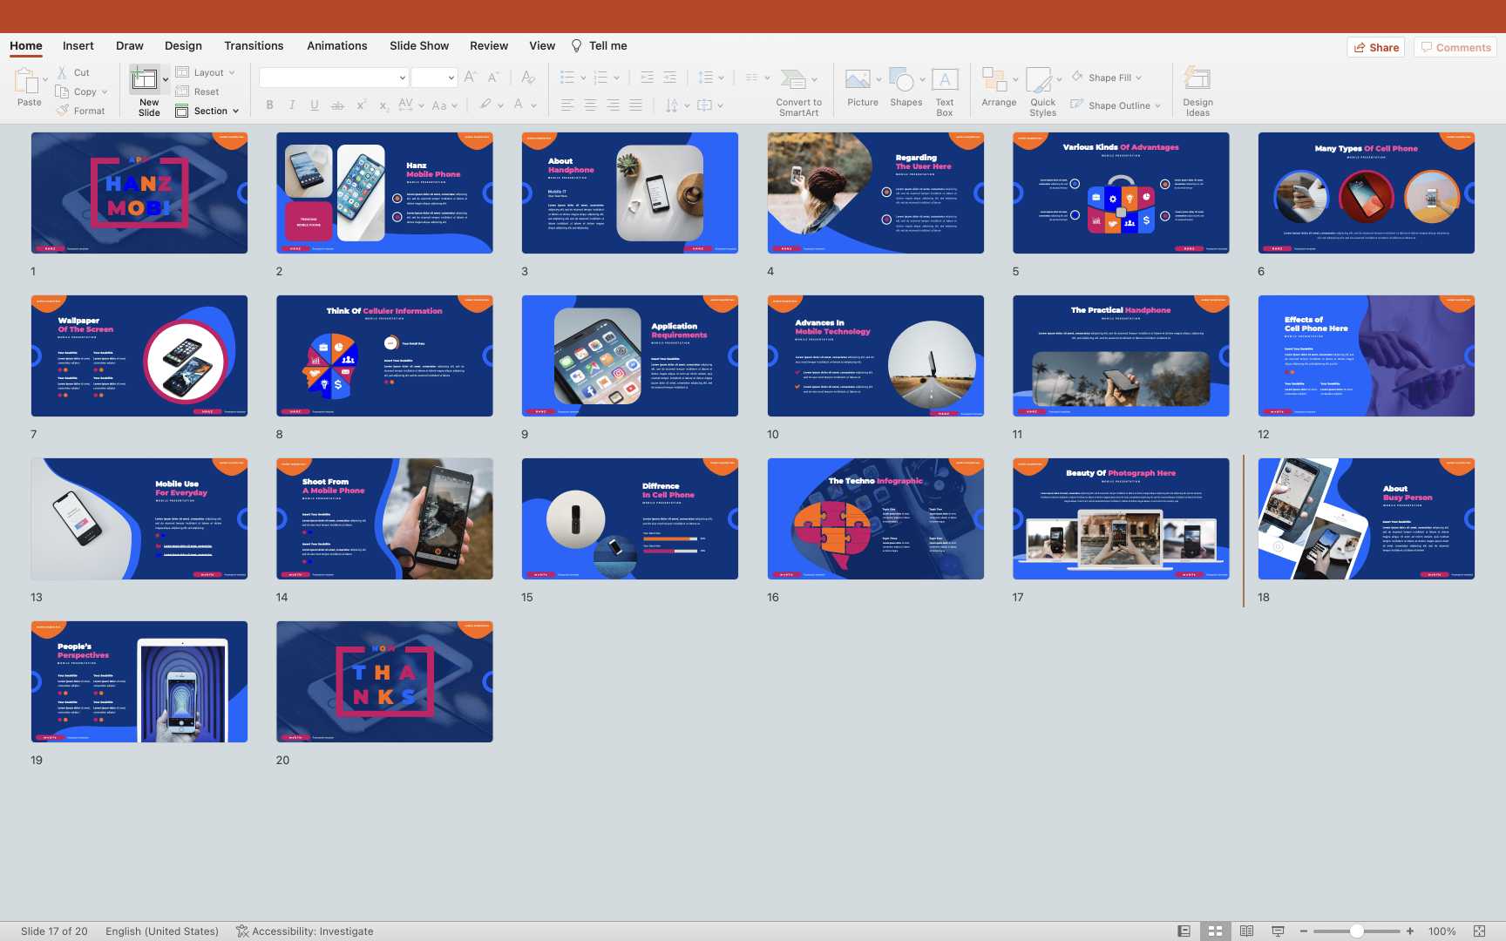Open the Comments pane
Screen dimensions: 1506x941
(1455, 48)
